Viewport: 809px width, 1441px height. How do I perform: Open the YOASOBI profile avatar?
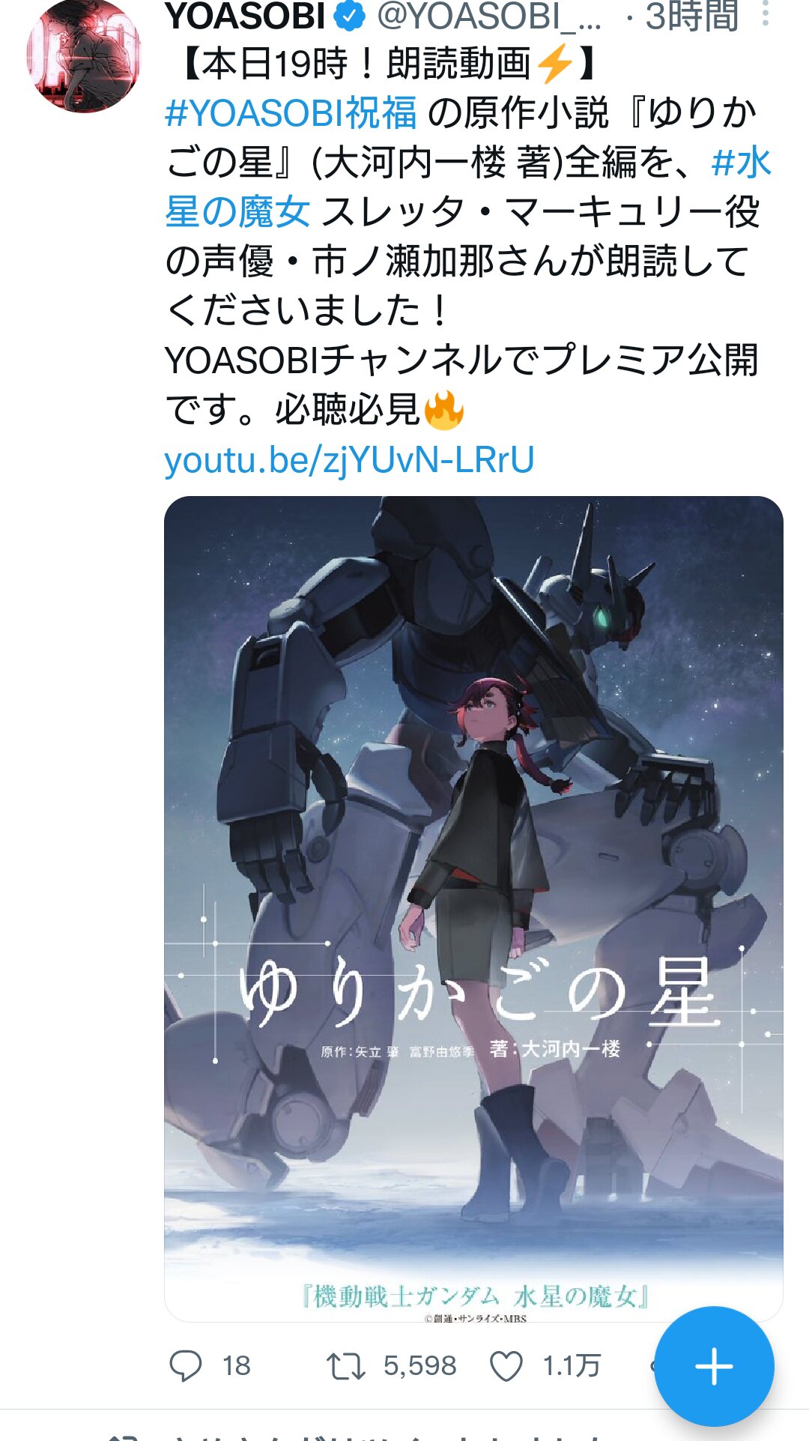pos(84,56)
